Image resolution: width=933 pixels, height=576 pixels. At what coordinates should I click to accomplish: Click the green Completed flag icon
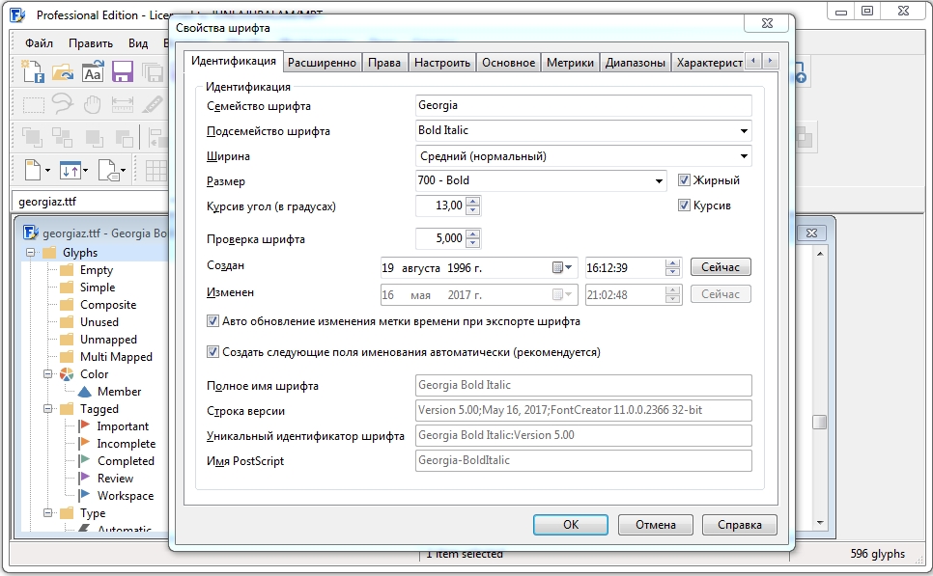[x=84, y=460]
